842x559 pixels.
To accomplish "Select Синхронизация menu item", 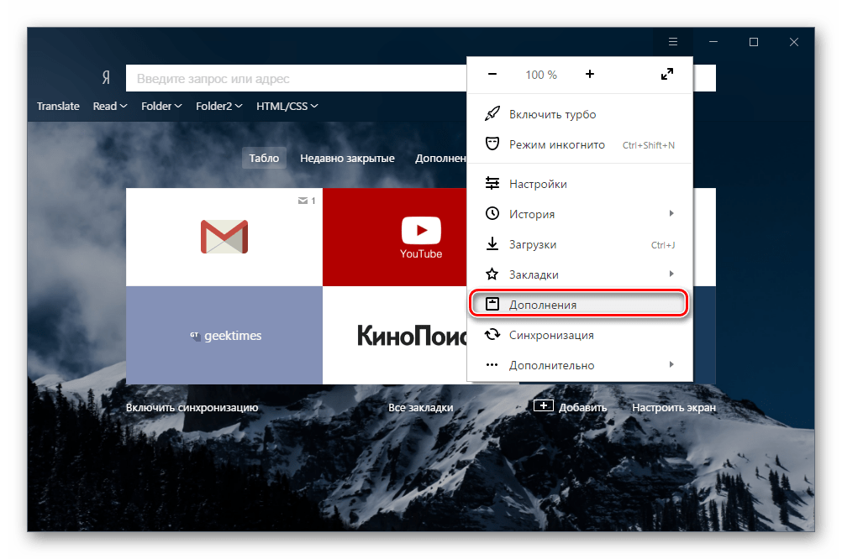I will click(x=580, y=335).
